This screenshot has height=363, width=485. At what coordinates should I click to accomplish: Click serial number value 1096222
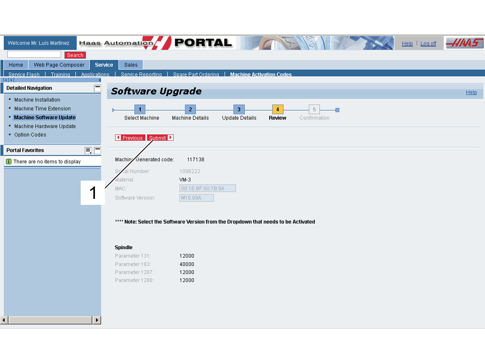190,171
